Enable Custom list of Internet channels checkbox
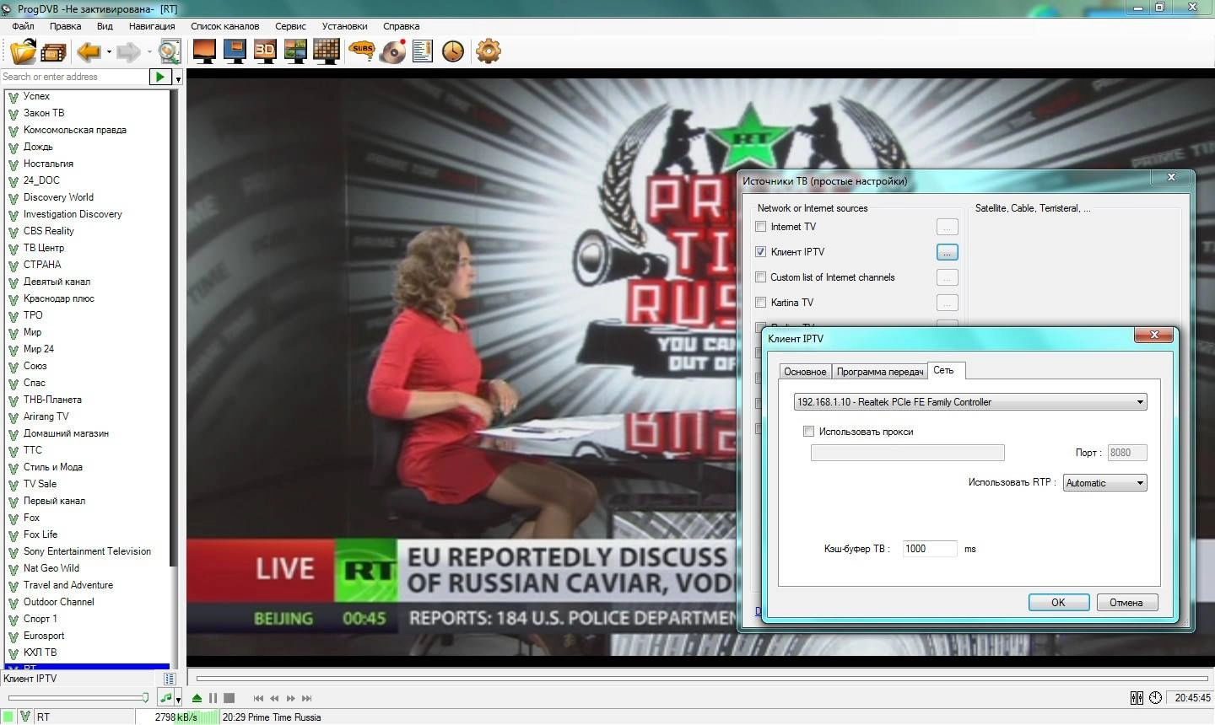The image size is (1215, 725). [761, 277]
